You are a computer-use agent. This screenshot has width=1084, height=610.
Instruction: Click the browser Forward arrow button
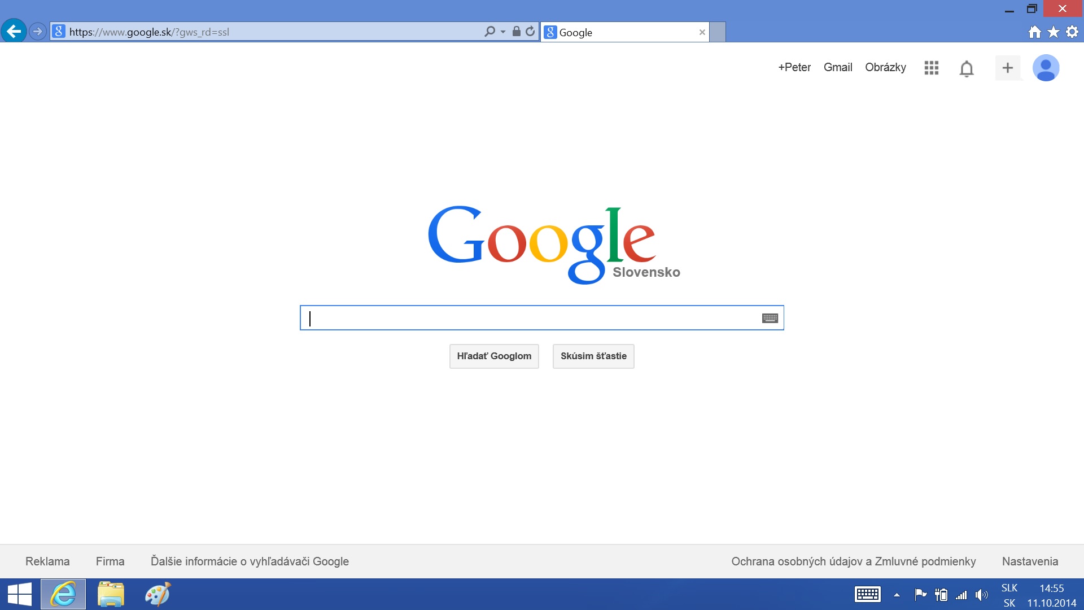pyautogui.click(x=38, y=32)
